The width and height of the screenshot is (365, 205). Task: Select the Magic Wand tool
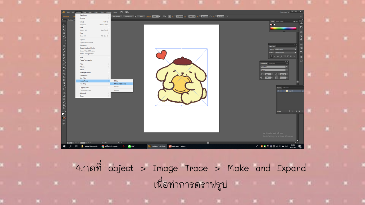click(64, 30)
